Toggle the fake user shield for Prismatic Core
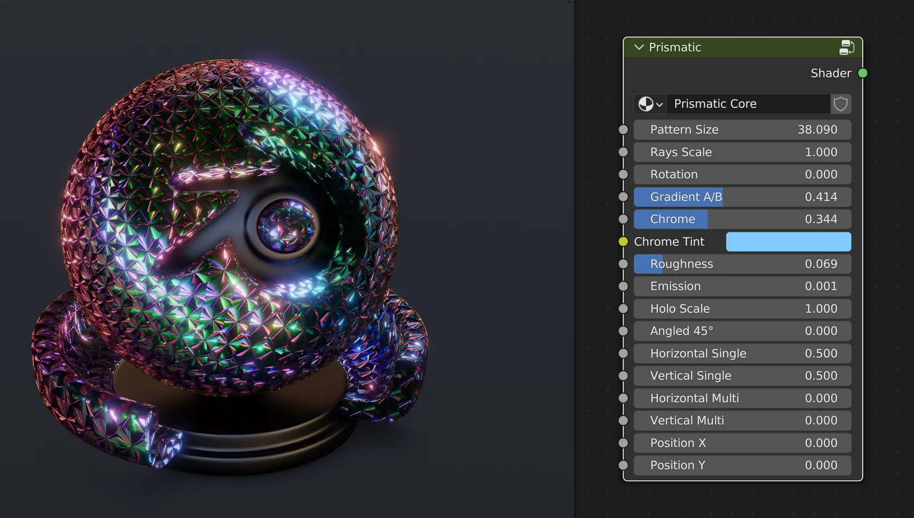 [x=840, y=104]
